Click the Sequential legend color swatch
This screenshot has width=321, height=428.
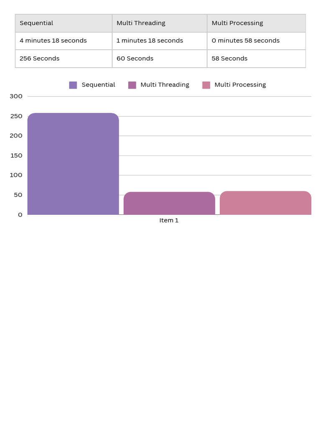coord(73,85)
